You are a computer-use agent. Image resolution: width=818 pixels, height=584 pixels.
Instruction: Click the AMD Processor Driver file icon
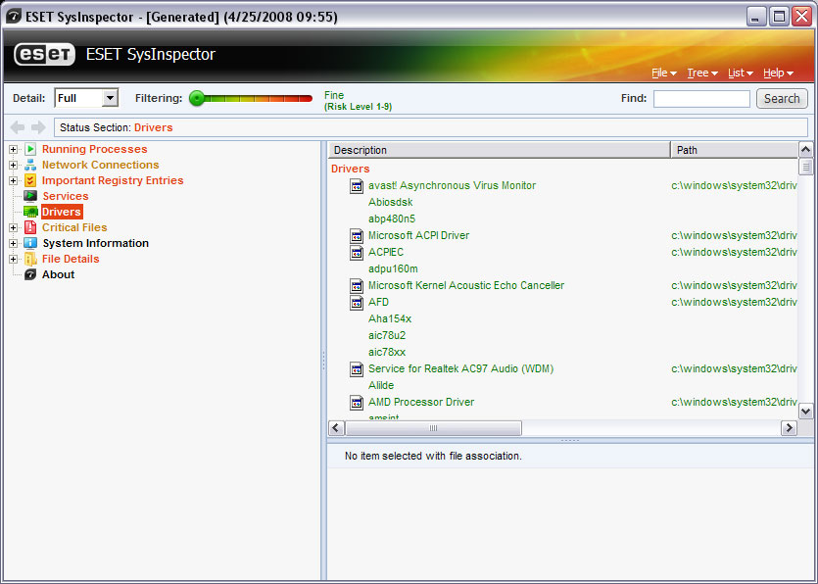(357, 403)
